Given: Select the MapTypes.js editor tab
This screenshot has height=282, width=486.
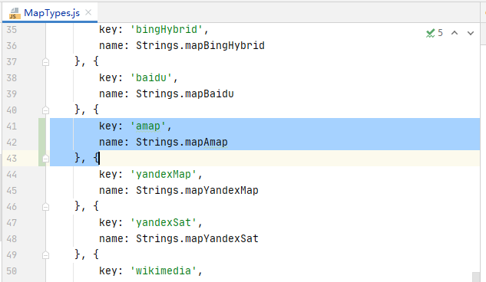Looking at the screenshot, I should pyautogui.click(x=50, y=13).
